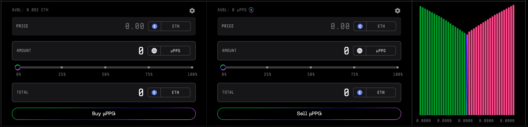The image size is (528, 127).
Task: Click the purple mid-price bar in depth chart
Action: click(467, 75)
